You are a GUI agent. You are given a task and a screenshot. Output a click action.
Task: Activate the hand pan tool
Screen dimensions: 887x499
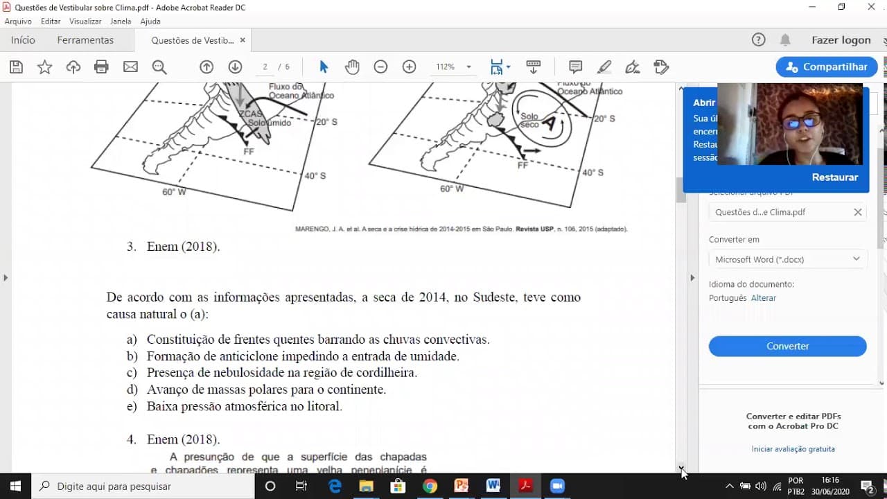tap(352, 67)
